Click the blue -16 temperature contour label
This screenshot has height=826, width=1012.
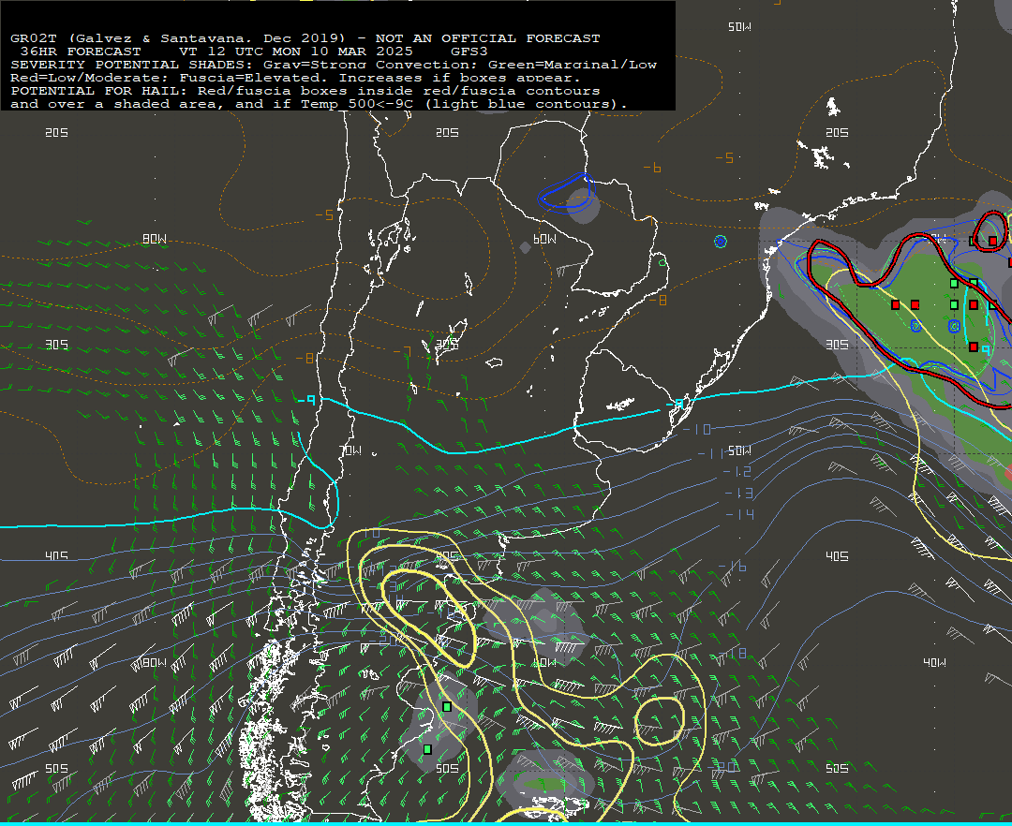point(733,567)
